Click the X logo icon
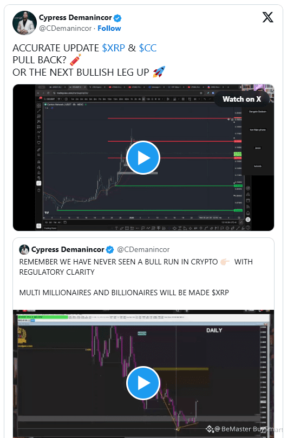 pyautogui.click(x=268, y=17)
